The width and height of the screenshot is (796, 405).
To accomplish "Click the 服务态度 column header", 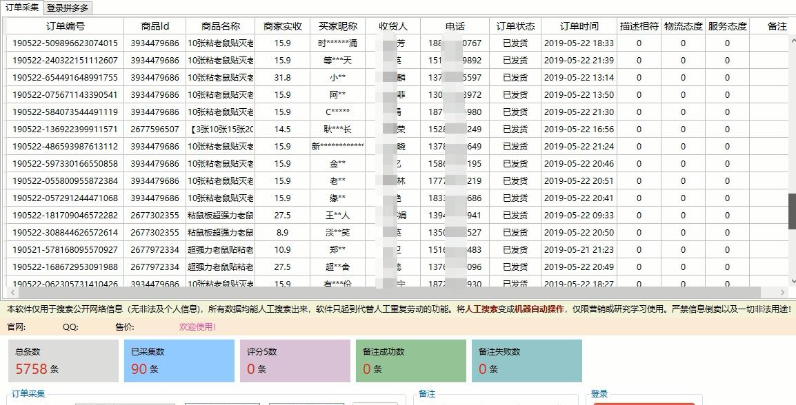I will coord(728,26).
